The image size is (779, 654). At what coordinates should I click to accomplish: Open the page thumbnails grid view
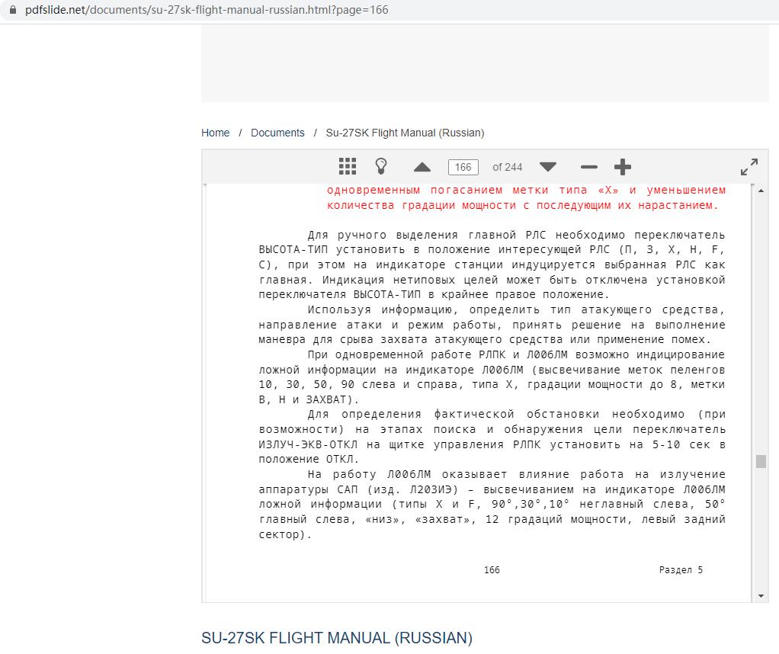pos(348,166)
